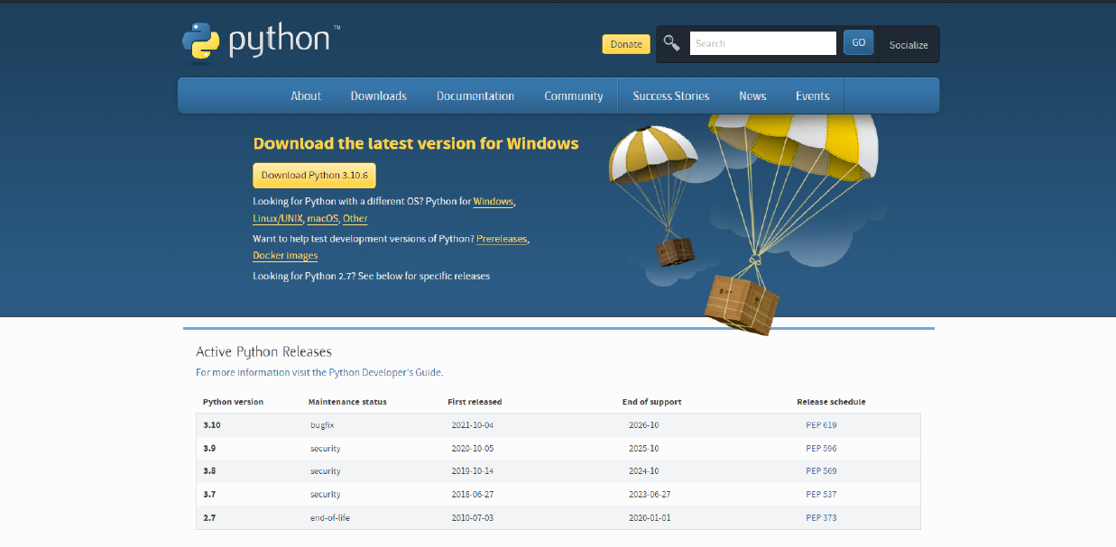Click version 3.7 in releases table
The image size is (1116, 547).
tap(209, 495)
